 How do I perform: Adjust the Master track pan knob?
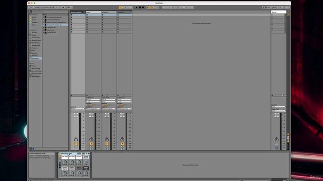[277, 140]
